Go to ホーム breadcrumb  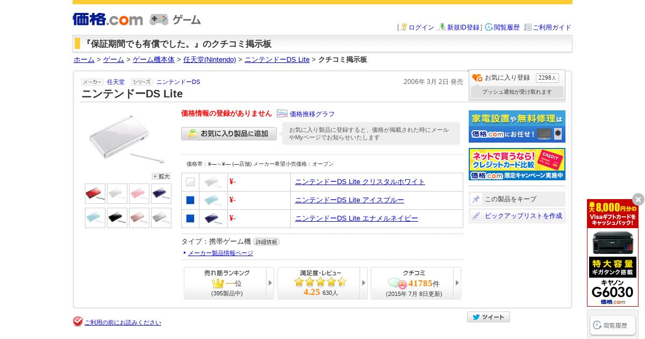coord(84,60)
